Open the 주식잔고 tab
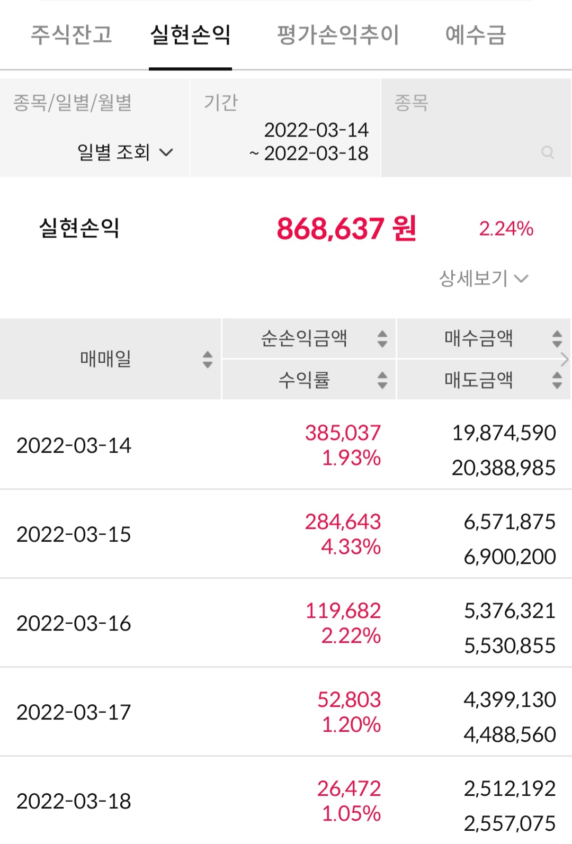This screenshot has width=572, height=844. (x=71, y=35)
